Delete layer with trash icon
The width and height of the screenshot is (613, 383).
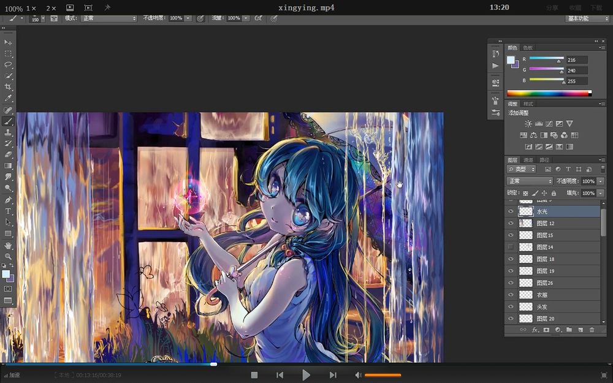[592, 330]
